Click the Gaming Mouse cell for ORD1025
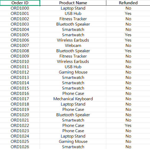 (x=73, y=142)
